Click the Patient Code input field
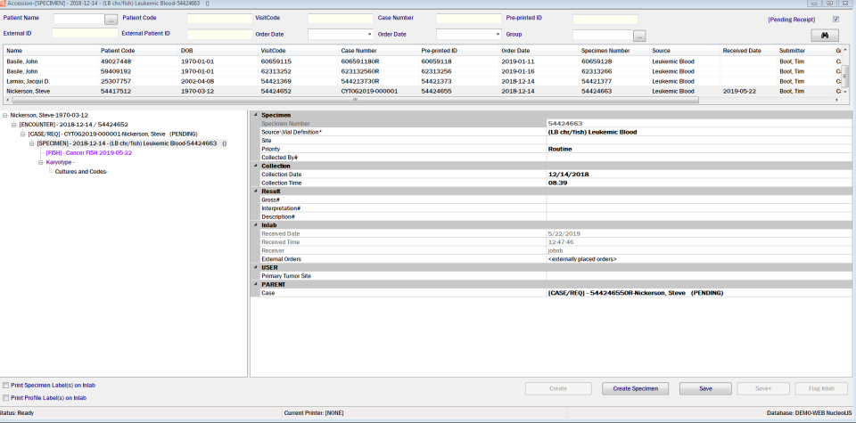856x423 pixels. [220, 19]
